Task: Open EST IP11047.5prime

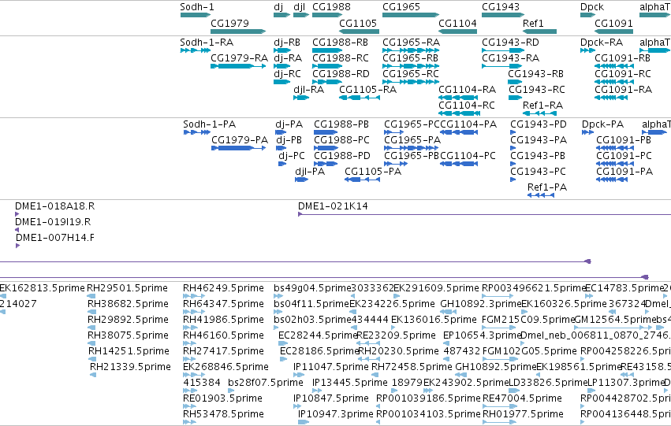Action: tap(331, 367)
